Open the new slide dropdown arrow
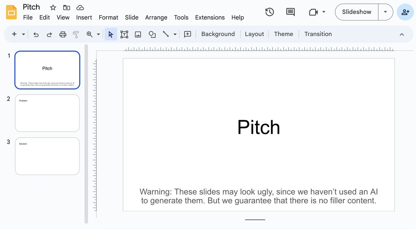416x229 pixels. click(x=23, y=34)
